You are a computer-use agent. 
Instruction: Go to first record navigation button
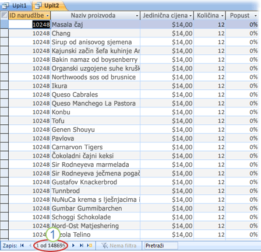(x=22, y=246)
